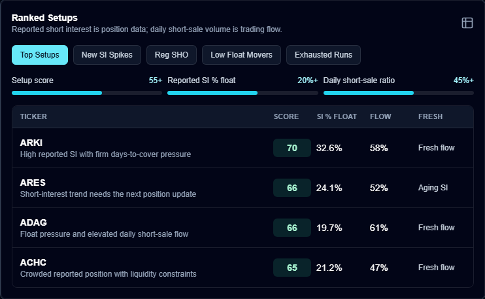Click ARKI's days-to-cover pressure description
This screenshot has height=299, width=485.
tap(105, 154)
